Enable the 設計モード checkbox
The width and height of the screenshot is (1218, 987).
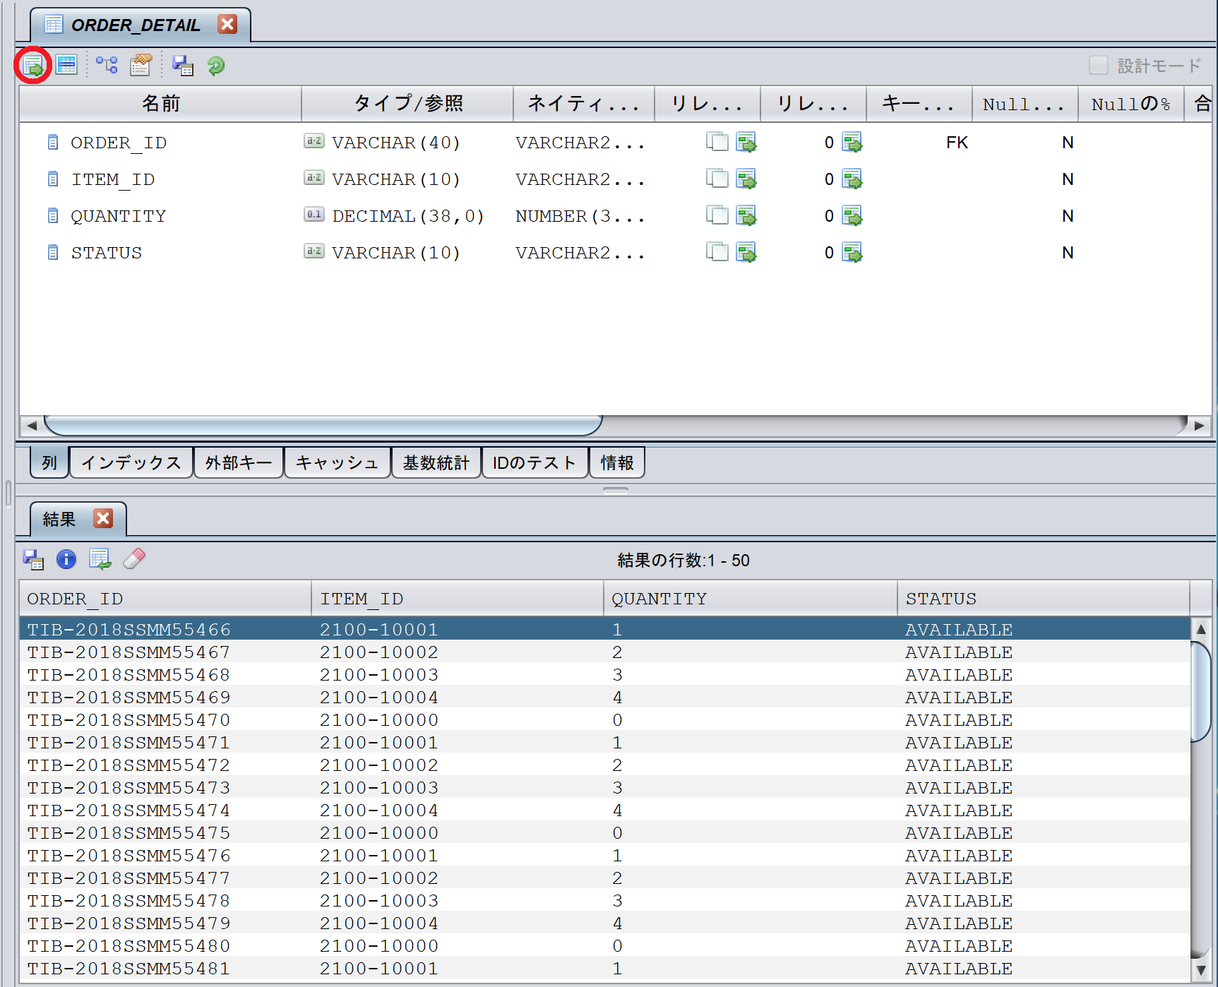pyautogui.click(x=1099, y=65)
